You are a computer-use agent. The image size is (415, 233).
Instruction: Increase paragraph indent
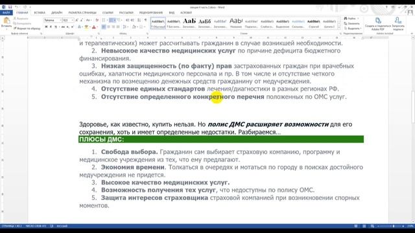(132, 20)
